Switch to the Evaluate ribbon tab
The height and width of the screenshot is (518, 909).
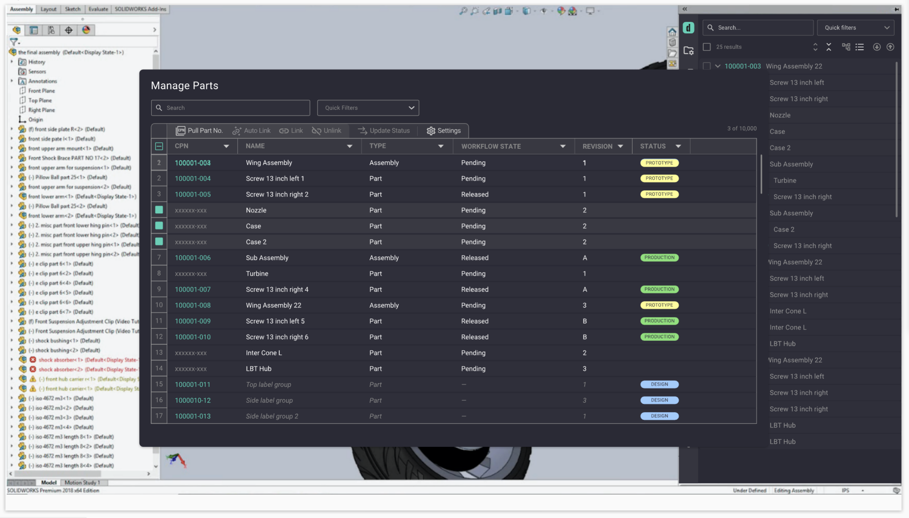(98, 9)
